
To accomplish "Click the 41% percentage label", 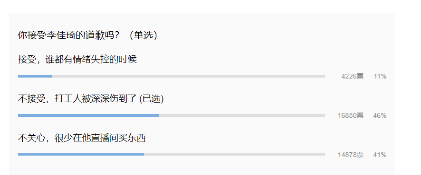I will click(x=380, y=155).
